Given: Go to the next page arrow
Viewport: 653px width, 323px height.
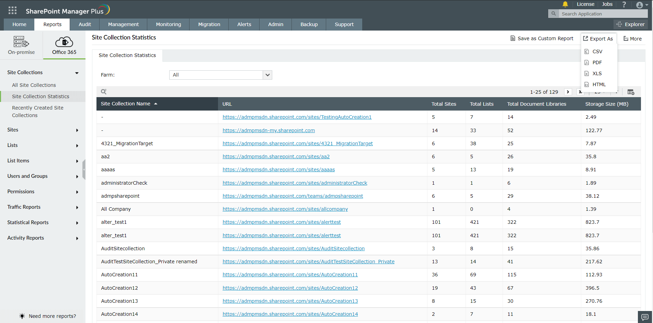Looking at the screenshot, I should coord(568,92).
